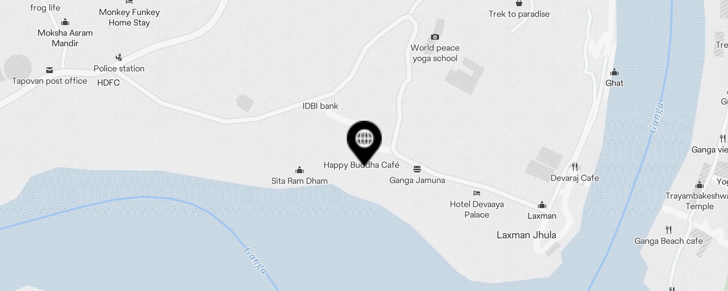728x291 pixels.
Task: Open the Ganga Beach cafe restaurant icon
Action: 669,230
